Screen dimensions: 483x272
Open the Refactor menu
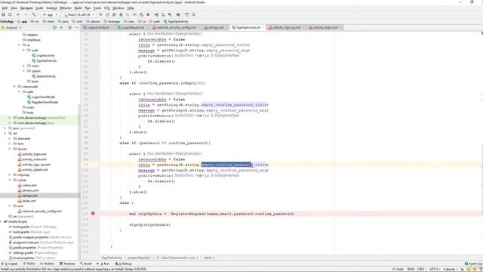[x=66, y=8]
